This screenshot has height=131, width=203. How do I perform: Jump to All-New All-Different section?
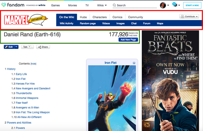click(x=29, y=117)
